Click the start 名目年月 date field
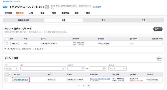The width and height of the screenshot is (167, 90). pyautogui.click(x=76, y=68)
